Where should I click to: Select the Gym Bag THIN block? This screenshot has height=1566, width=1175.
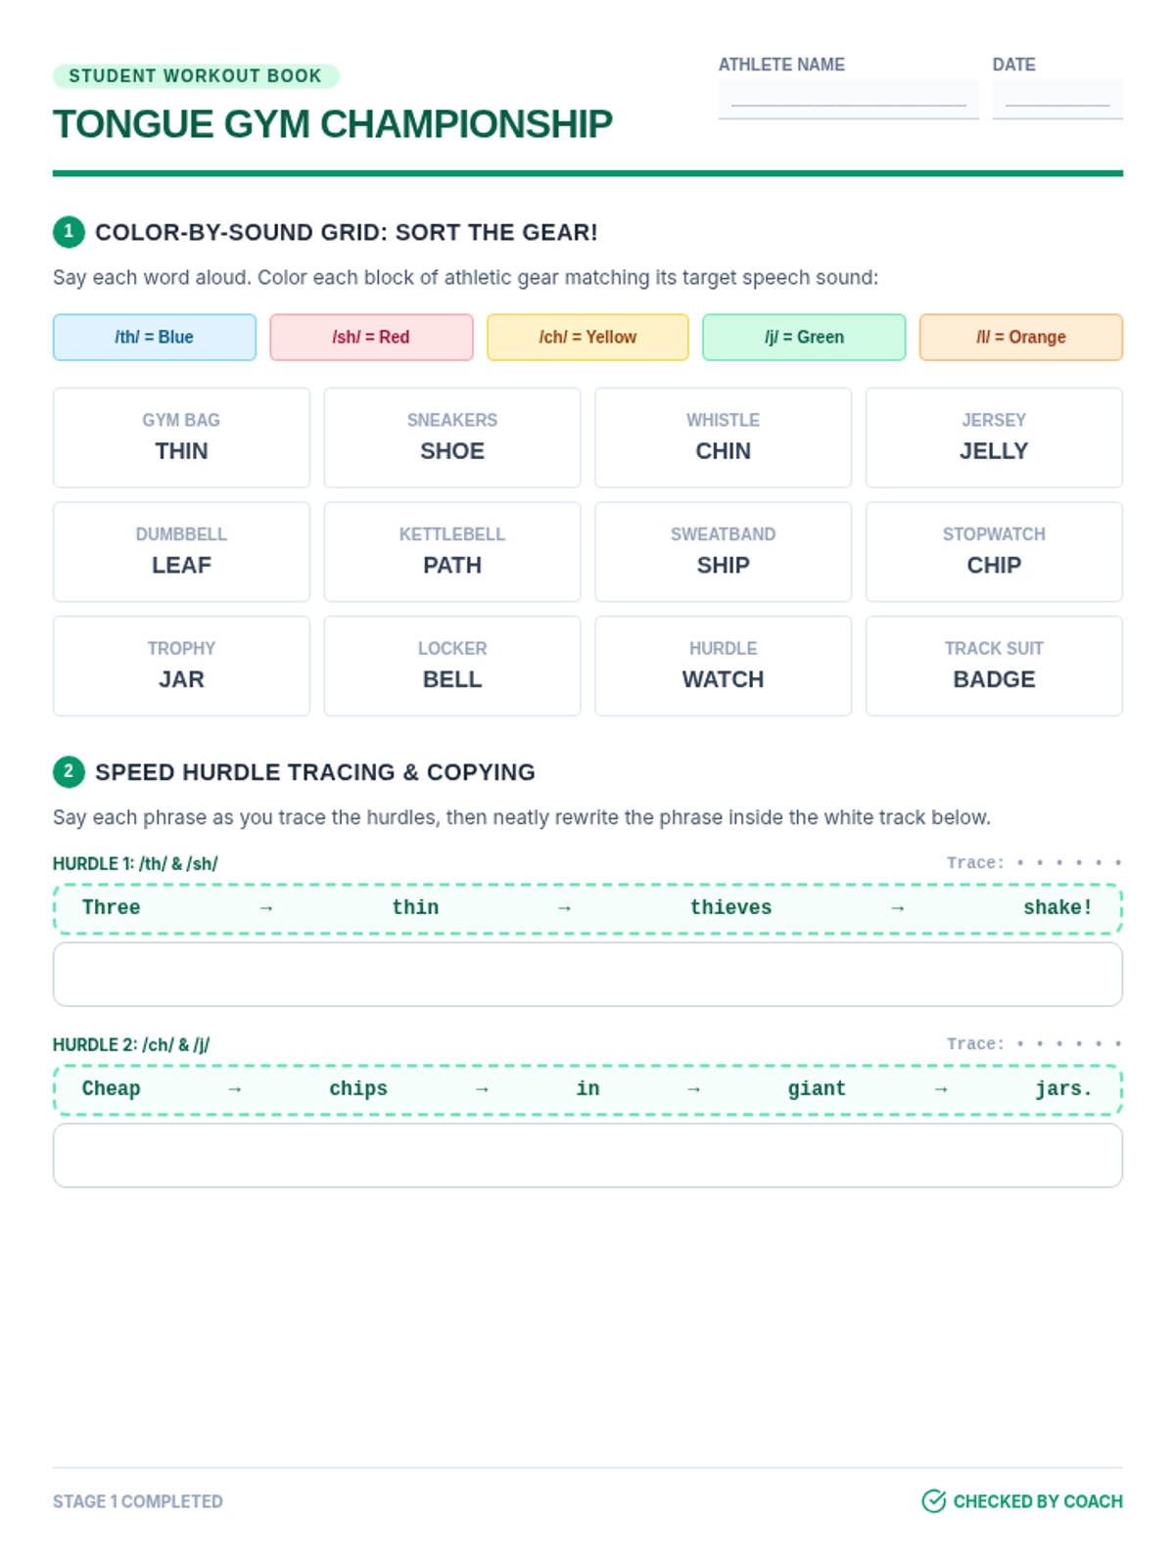point(181,438)
